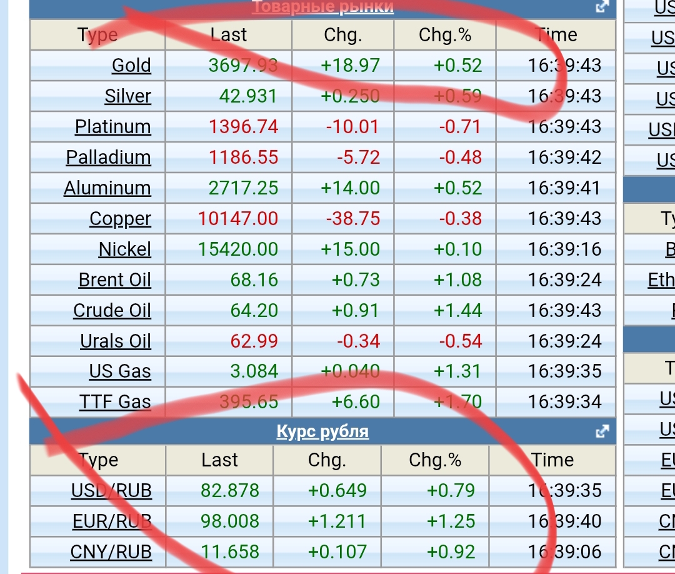The height and width of the screenshot is (574, 675).
Task: Open the TTF Gas link
Action: 115,401
